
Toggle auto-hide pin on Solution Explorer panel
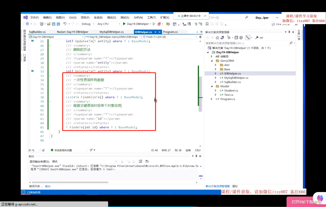(289, 32)
